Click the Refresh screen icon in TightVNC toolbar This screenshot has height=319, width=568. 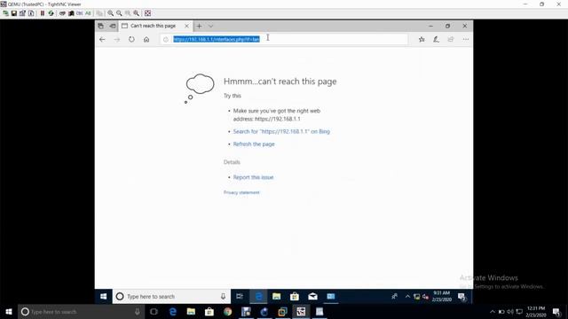[x=51, y=13]
